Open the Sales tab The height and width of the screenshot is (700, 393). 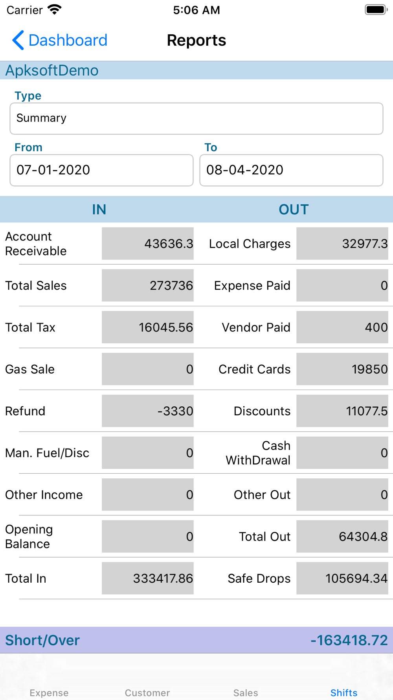coord(246,693)
